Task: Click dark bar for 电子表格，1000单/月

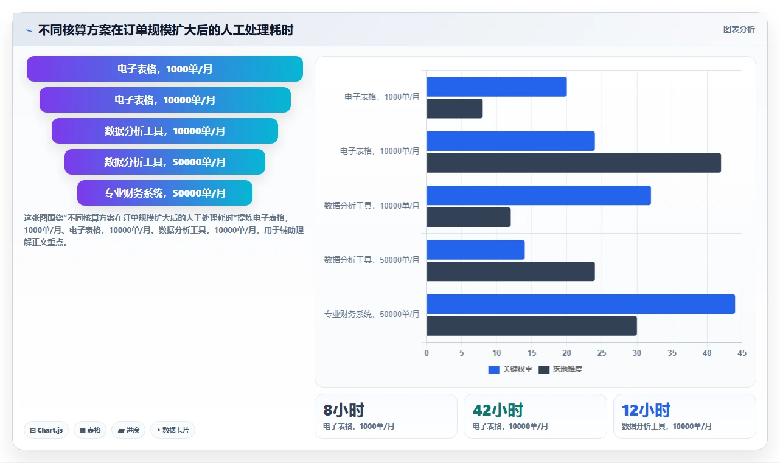Action: click(454, 108)
